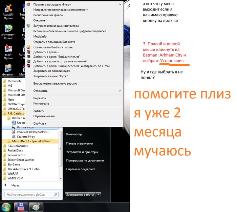Open the AvastUI desktop shortcut icon
Image resolution: width=237 pixels, height=212 pixels.
tap(8, 8)
